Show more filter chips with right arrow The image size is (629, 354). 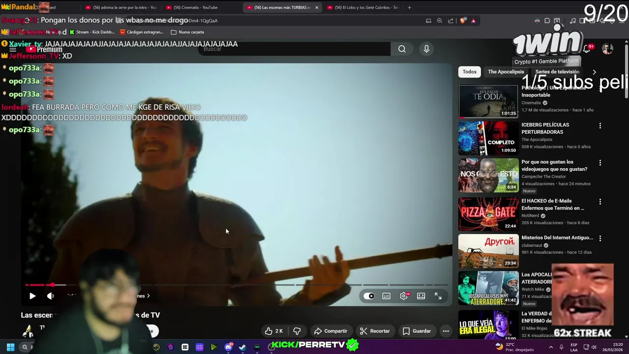point(594,72)
